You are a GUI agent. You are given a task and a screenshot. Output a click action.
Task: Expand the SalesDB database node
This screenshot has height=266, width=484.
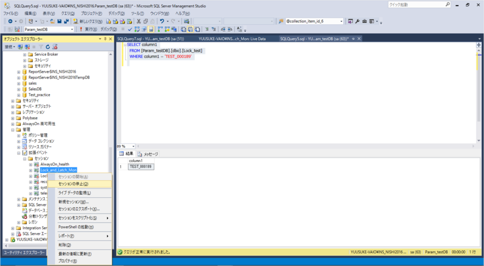coord(19,89)
